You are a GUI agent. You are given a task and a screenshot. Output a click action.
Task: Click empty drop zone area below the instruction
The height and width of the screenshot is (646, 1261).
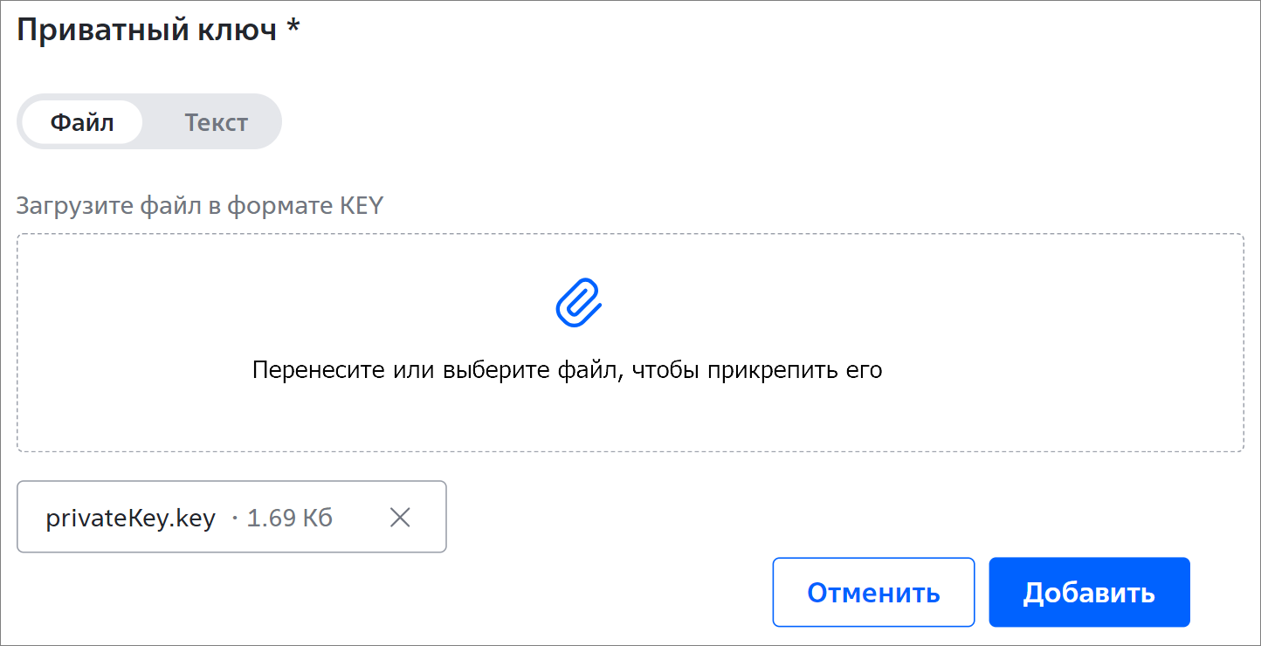click(630, 419)
